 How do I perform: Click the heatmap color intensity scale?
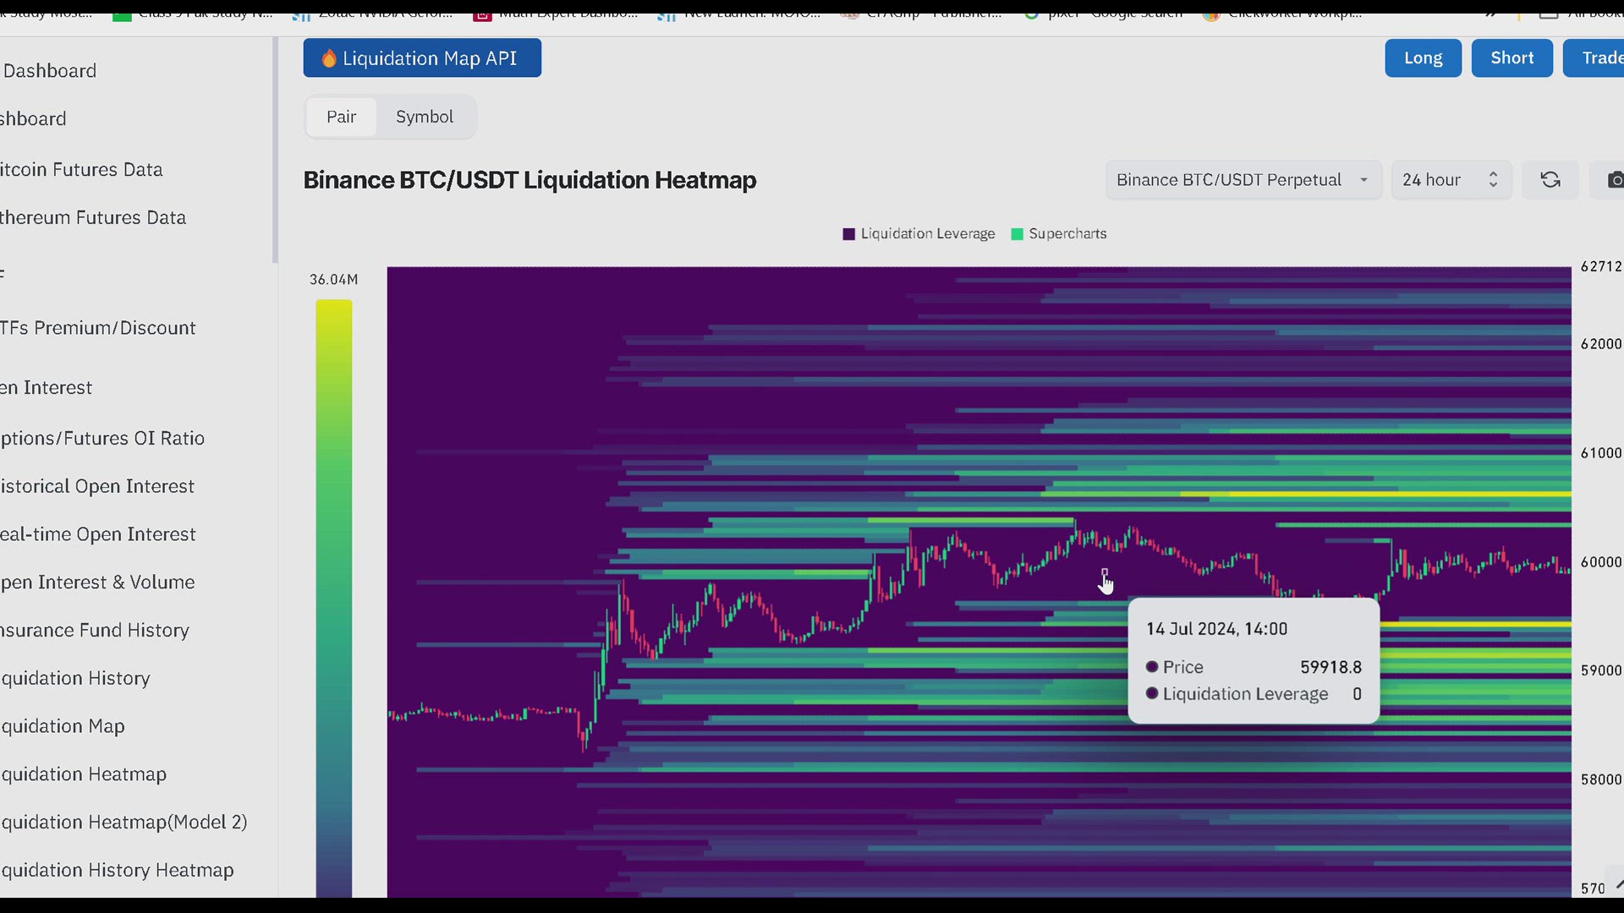click(x=333, y=592)
